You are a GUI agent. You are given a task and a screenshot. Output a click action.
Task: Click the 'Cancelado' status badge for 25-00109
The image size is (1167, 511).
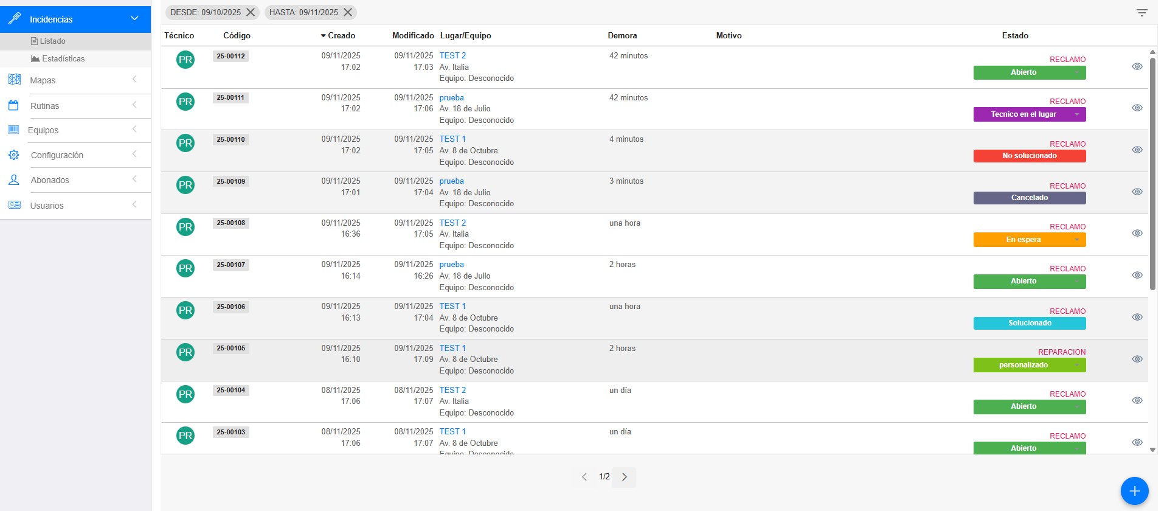tap(1030, 198)
